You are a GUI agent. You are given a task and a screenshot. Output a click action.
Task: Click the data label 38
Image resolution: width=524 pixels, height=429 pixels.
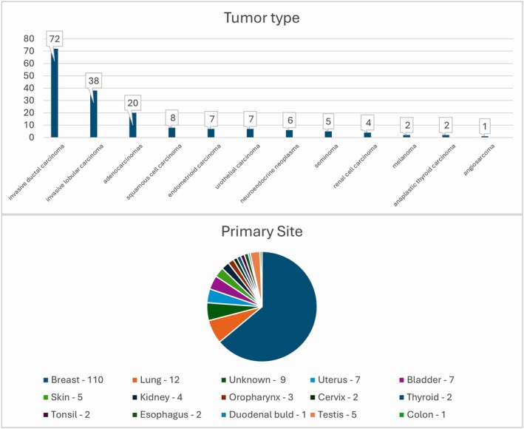pyautogui.click(x=94, y=81)
